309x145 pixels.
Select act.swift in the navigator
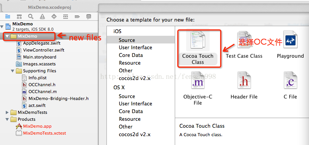point(49,105)
